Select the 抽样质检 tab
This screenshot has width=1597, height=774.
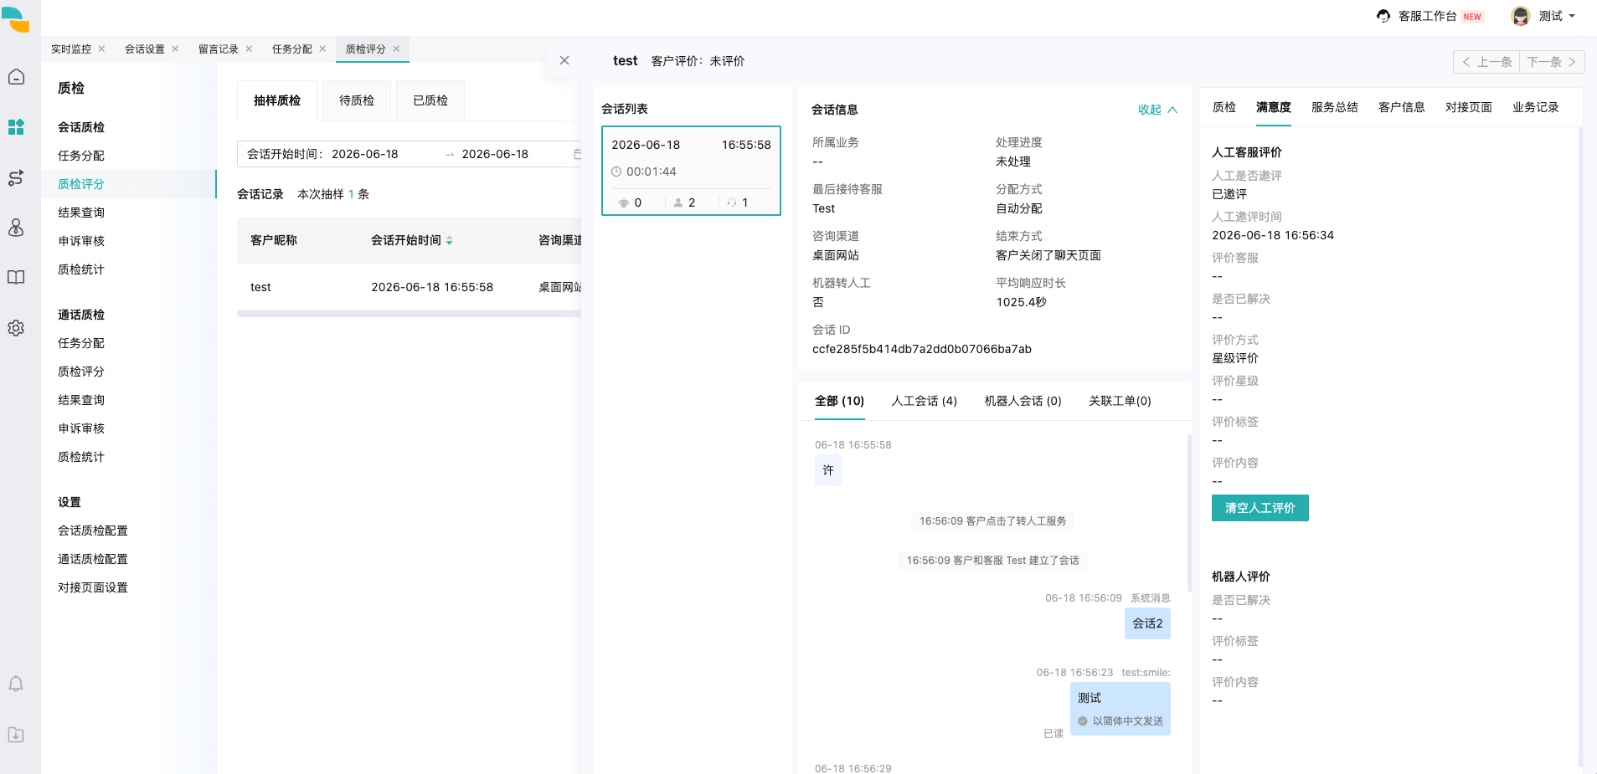(277, 100)
